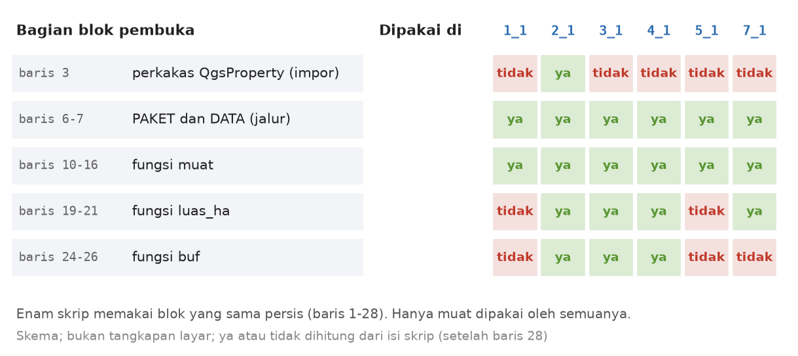Click the 'Bagian blok pembuka' heading
This screenshot has width=798, height=356.
click(x=105, y=30)
